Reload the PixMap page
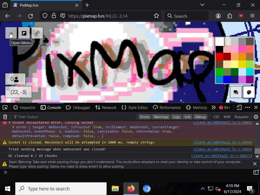260x195 pixels. point(30,16)
